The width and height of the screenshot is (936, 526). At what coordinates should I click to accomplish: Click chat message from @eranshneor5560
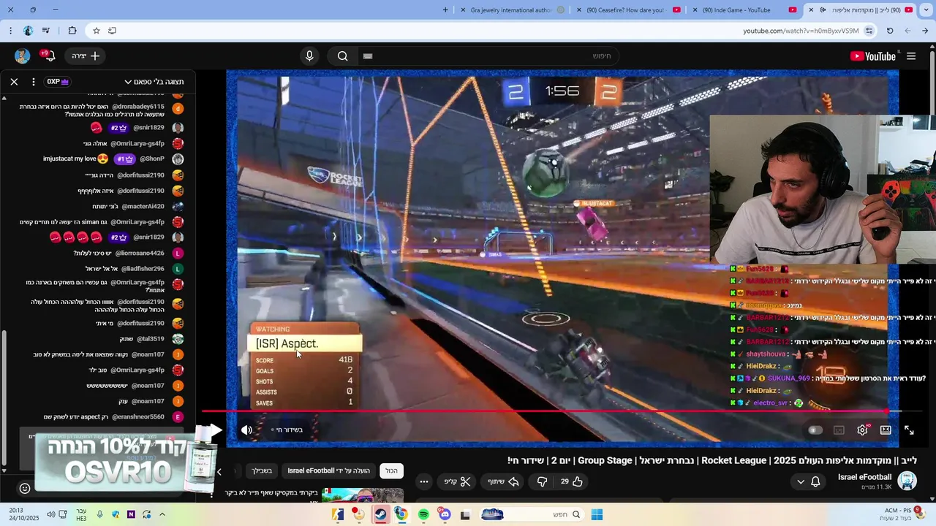pos(102,417)
